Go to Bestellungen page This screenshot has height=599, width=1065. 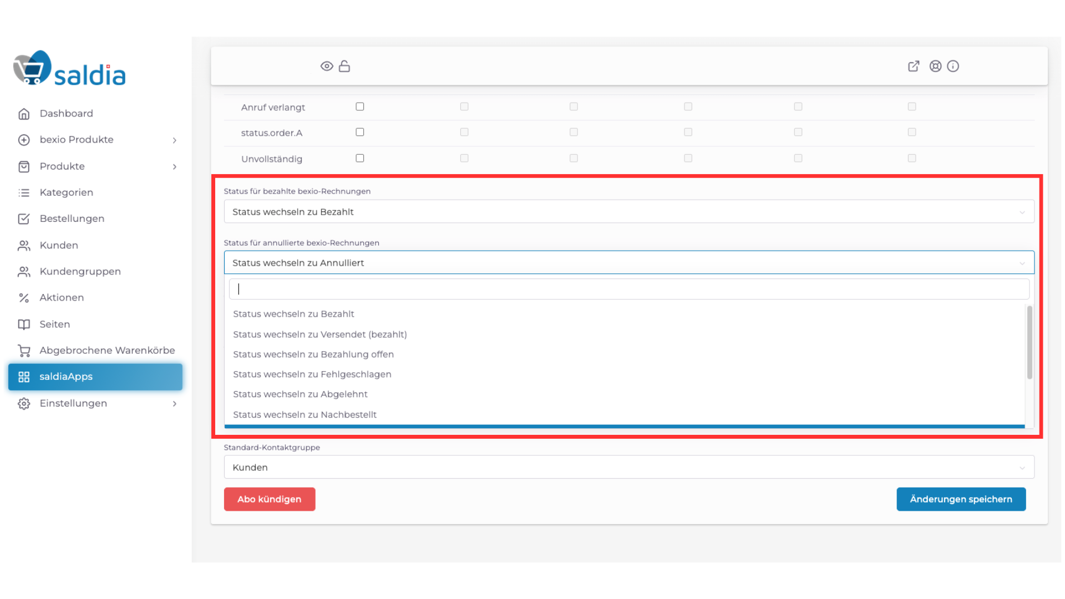pyautogui.click(x=95, y=219)
